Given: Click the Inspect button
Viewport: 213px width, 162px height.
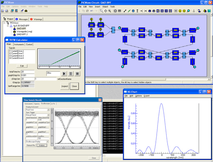Looking at the screenshot, I should (65, 86).
